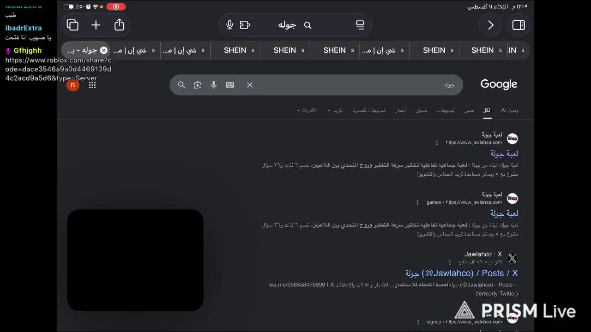Screen dimensions: 591x332
Task: Open the Google account avatar 'n'
Action: point(72,85)
